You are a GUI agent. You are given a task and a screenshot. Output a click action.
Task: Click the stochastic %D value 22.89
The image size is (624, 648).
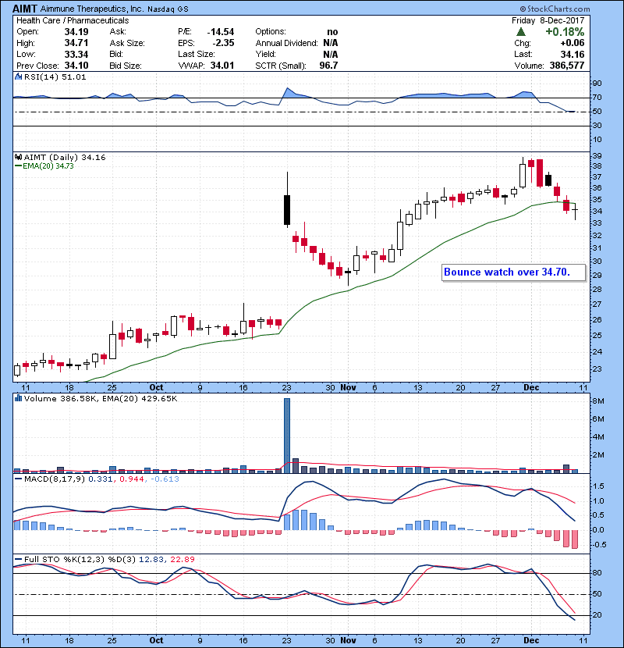(182, 559)
